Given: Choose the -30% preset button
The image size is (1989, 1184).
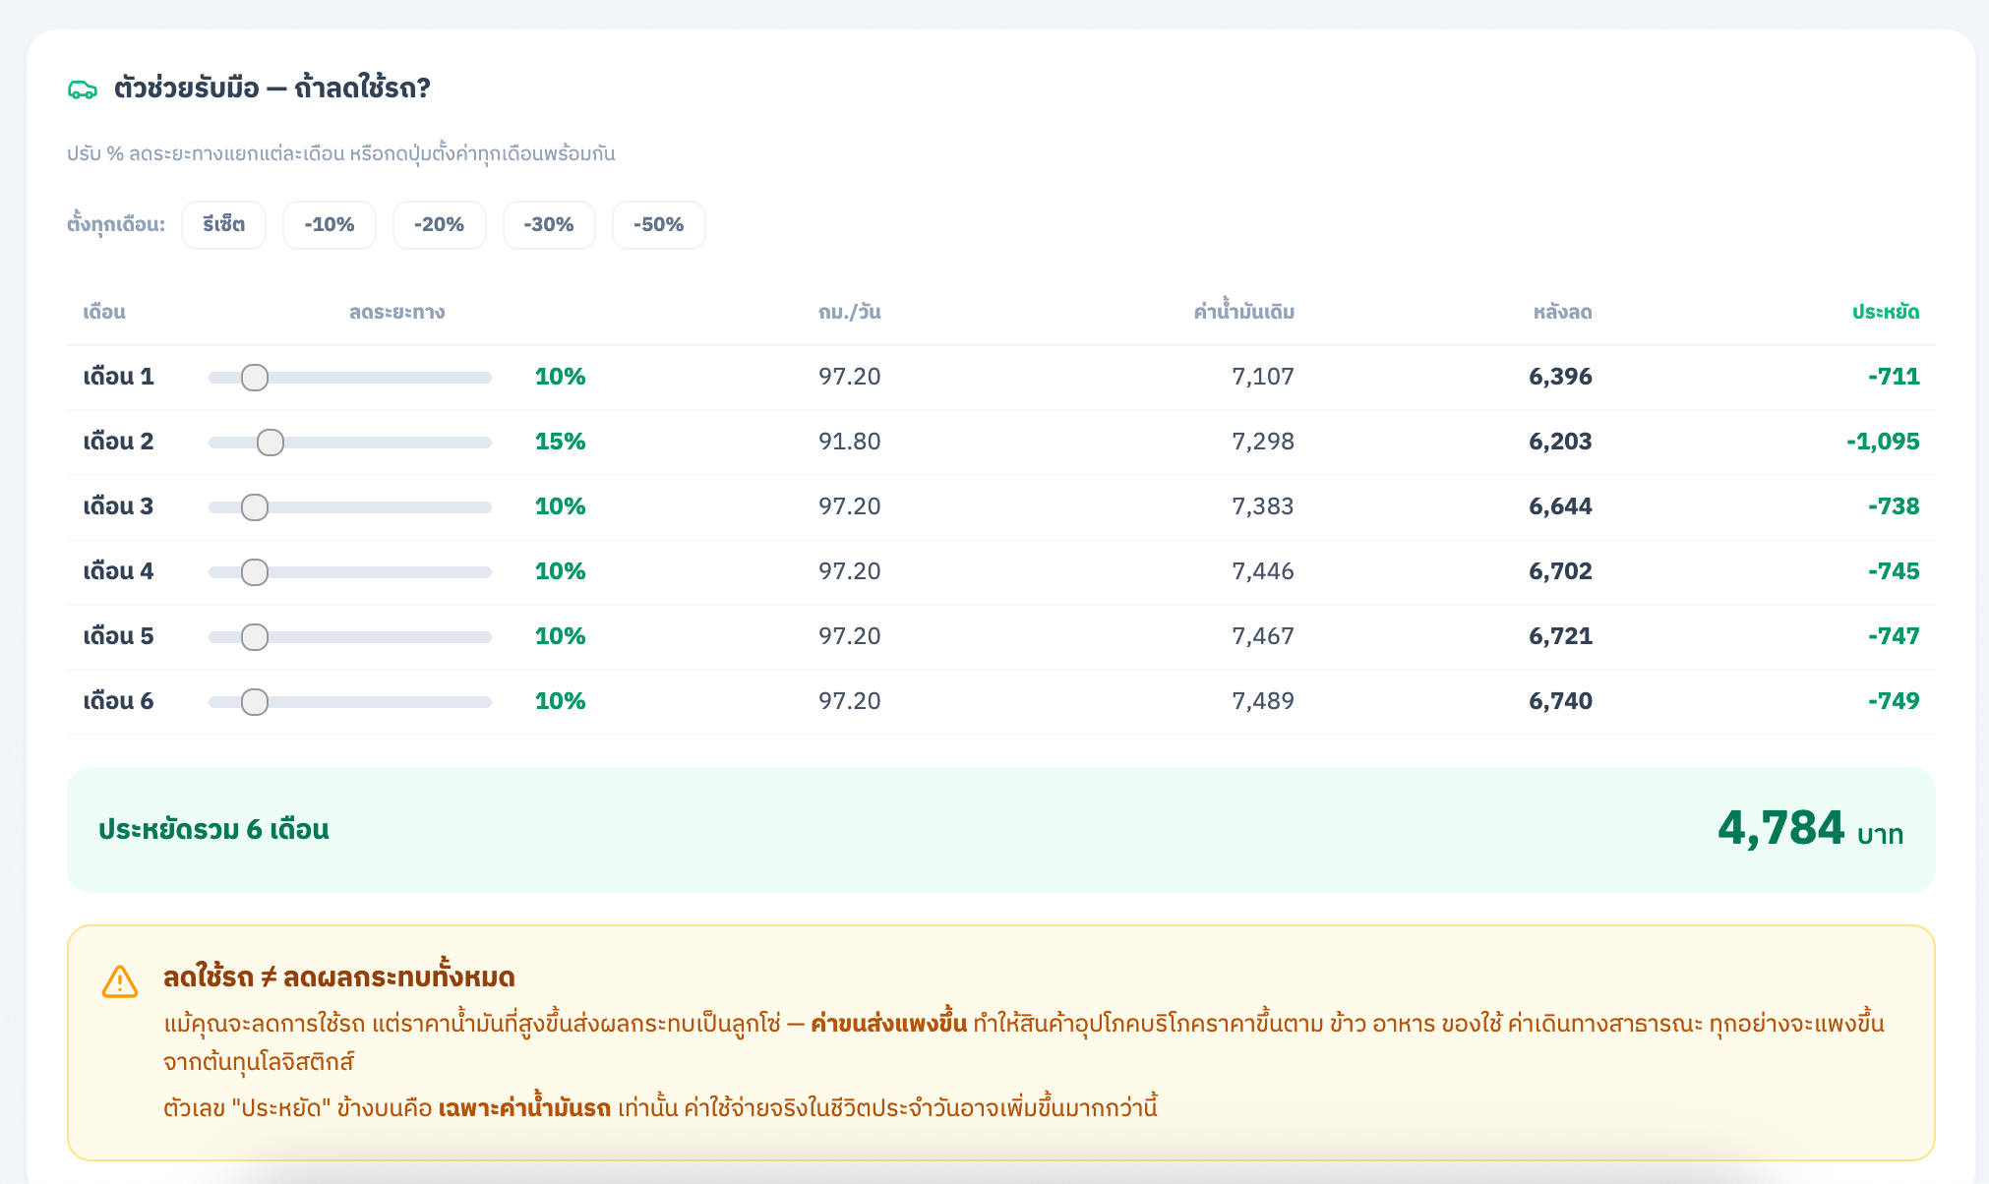Looking at the screenshot, I should click(x=549, y=225).
